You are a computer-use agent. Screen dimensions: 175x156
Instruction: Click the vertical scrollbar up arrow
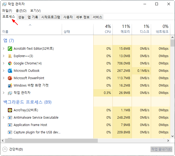172,37
